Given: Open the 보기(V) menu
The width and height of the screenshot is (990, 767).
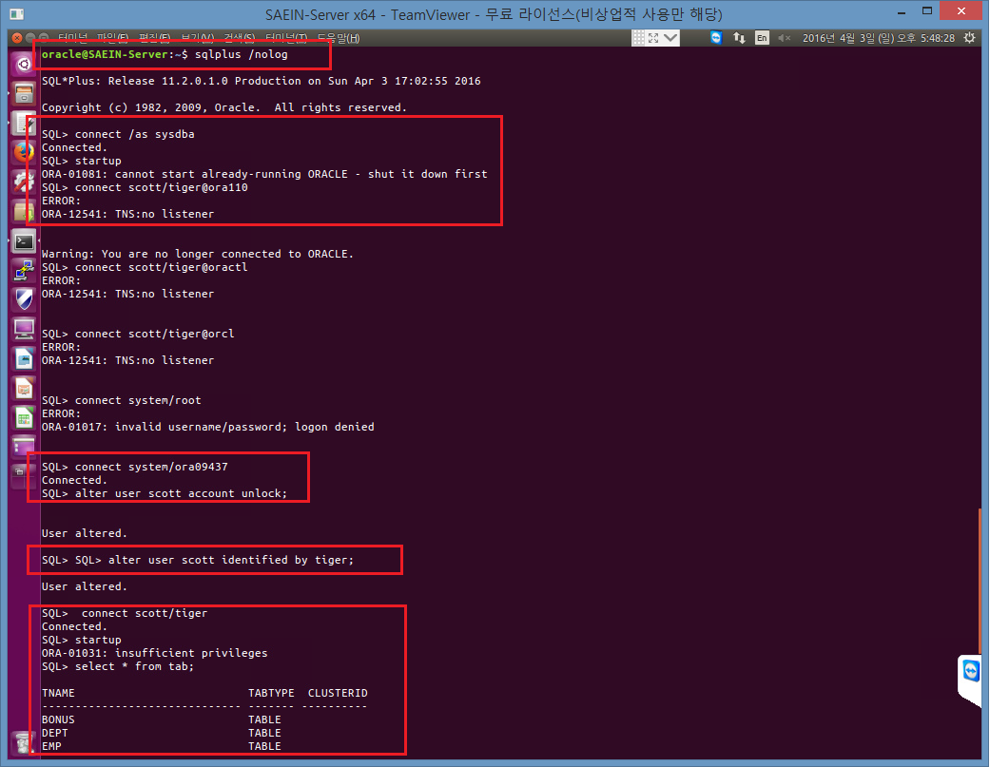Looking at the screenshot, I should [197, 38].
